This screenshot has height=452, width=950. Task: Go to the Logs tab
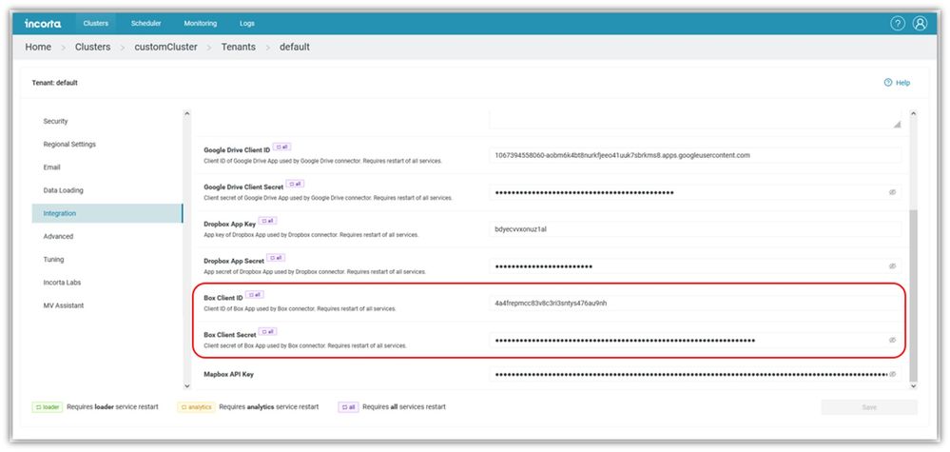[247, 23]
